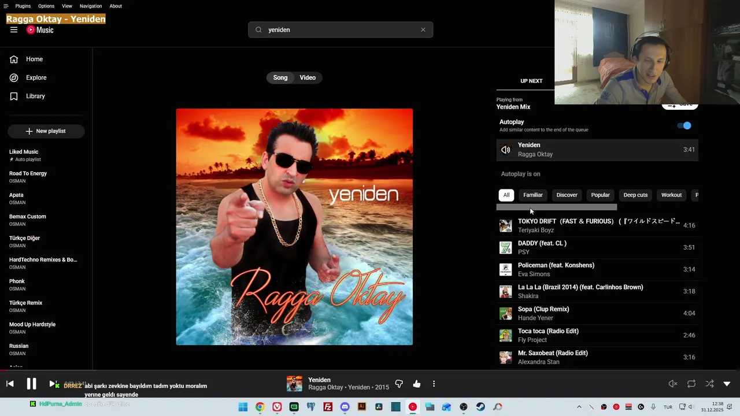Unmute the player volume icon
Image resolution: width=740 pixels, height=416 pixels.
[673, 384]
